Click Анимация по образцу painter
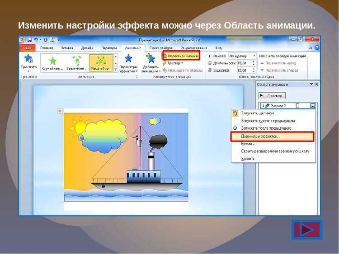The image size is (339, 254). coord(183,70)
